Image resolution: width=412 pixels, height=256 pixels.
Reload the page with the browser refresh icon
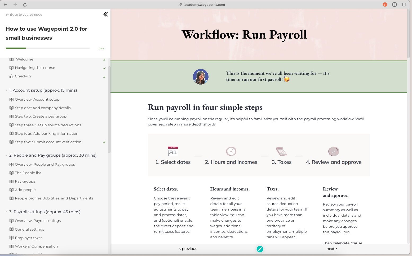pos(25,4)
